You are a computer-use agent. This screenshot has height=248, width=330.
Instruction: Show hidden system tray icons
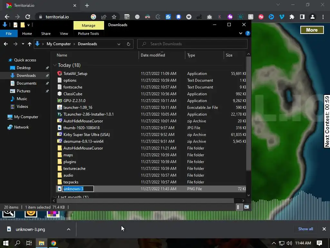tap(274, 243)
